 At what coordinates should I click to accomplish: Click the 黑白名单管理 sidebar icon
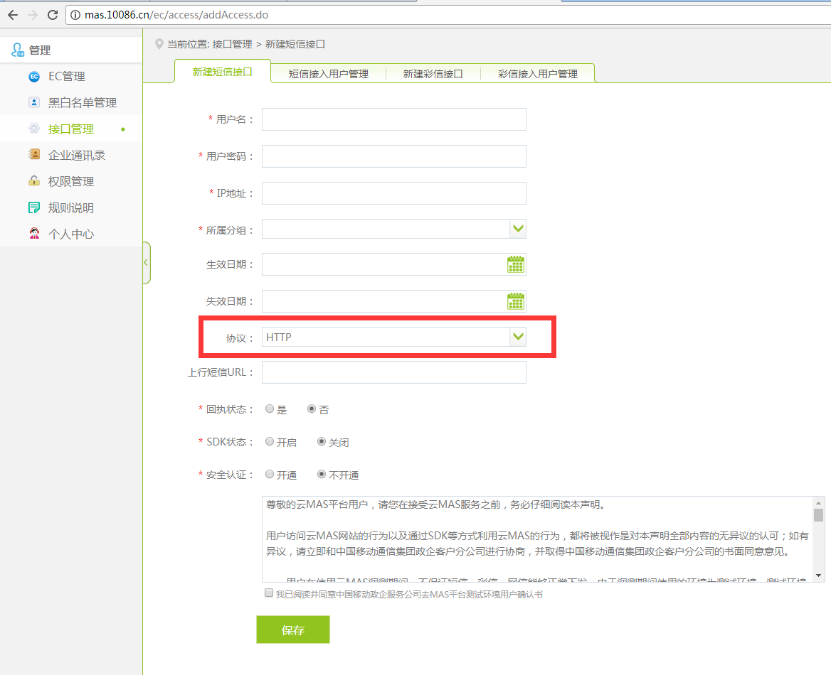coord(34,102)
